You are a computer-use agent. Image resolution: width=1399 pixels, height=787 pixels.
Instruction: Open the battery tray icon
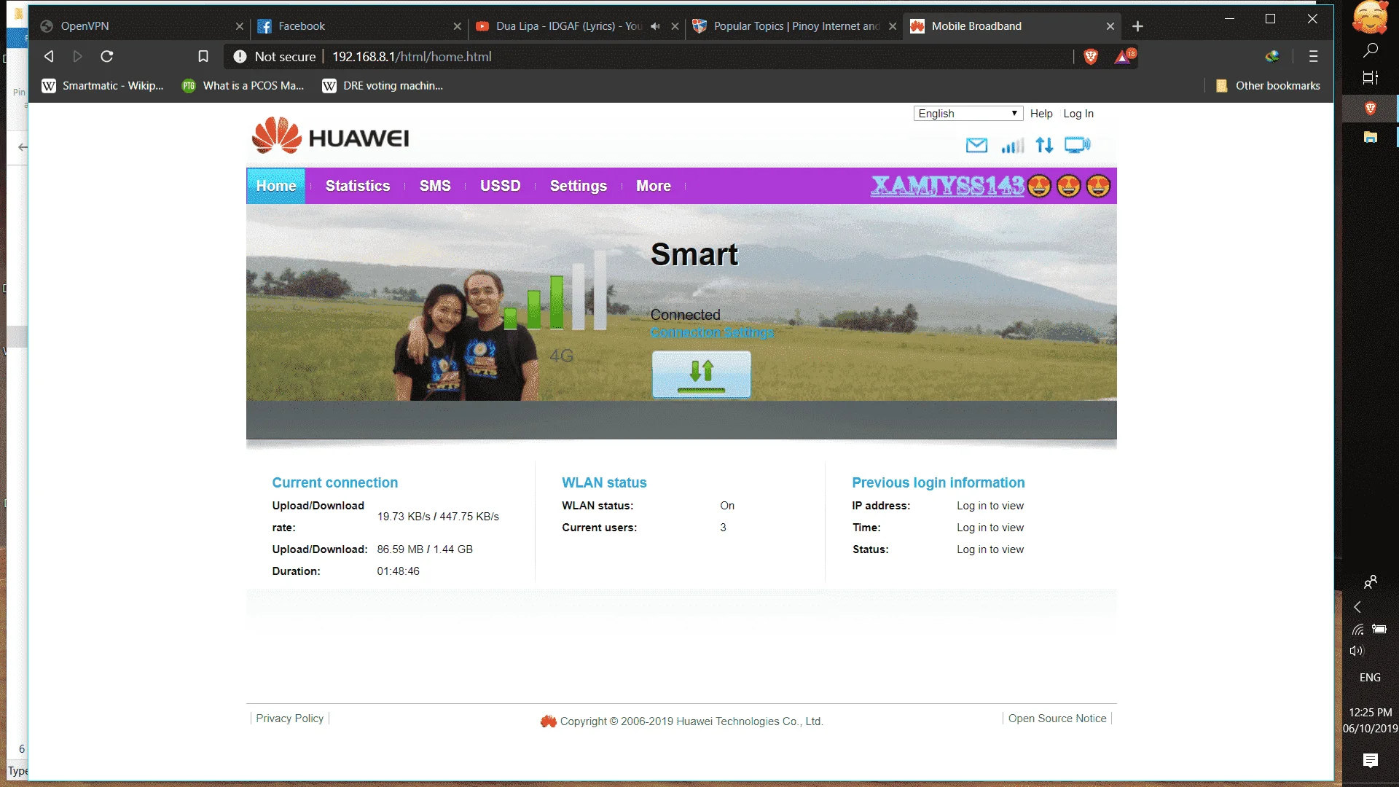pos(1379,629)
